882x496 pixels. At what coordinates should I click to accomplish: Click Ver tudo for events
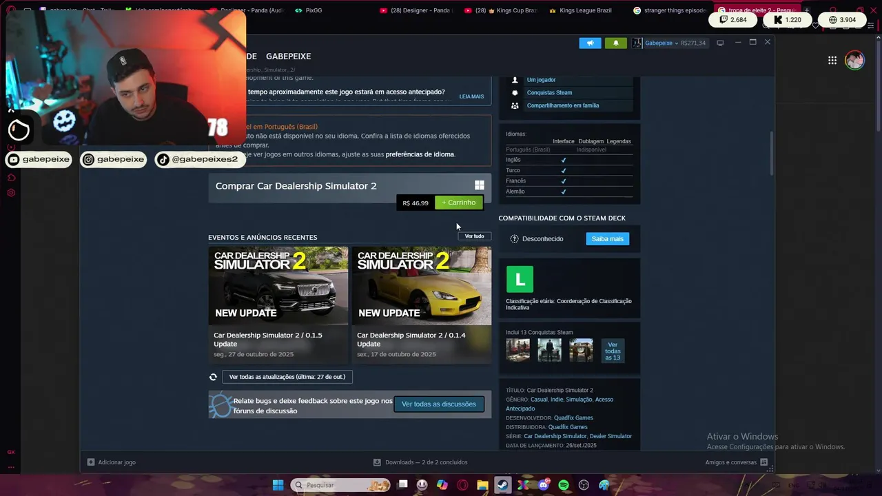coord(474,236)
